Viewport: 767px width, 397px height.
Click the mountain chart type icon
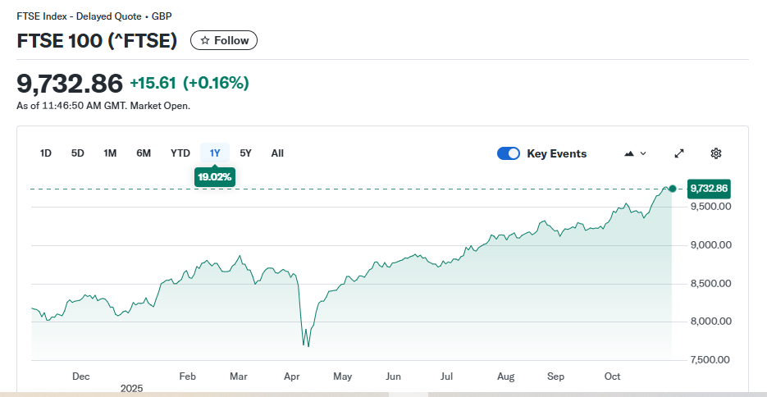630,153
